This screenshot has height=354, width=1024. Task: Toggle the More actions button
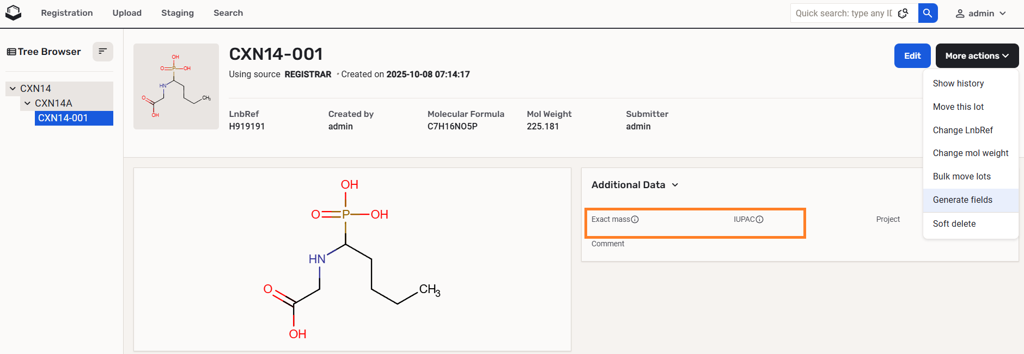click(x=977, y=56)
